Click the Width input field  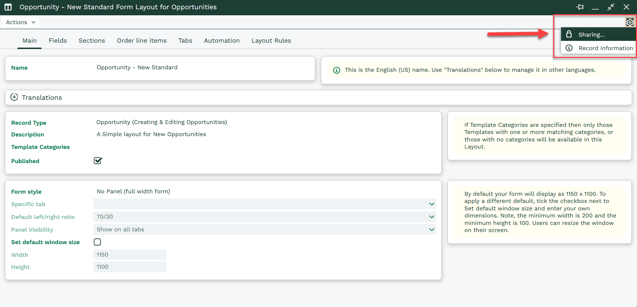pos(130,255)
